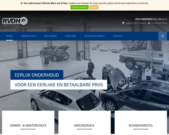The image size is (169, 135).
Task: Click the Eerlijk Onderhoud banner heading
Action: (x=37, y=75)
